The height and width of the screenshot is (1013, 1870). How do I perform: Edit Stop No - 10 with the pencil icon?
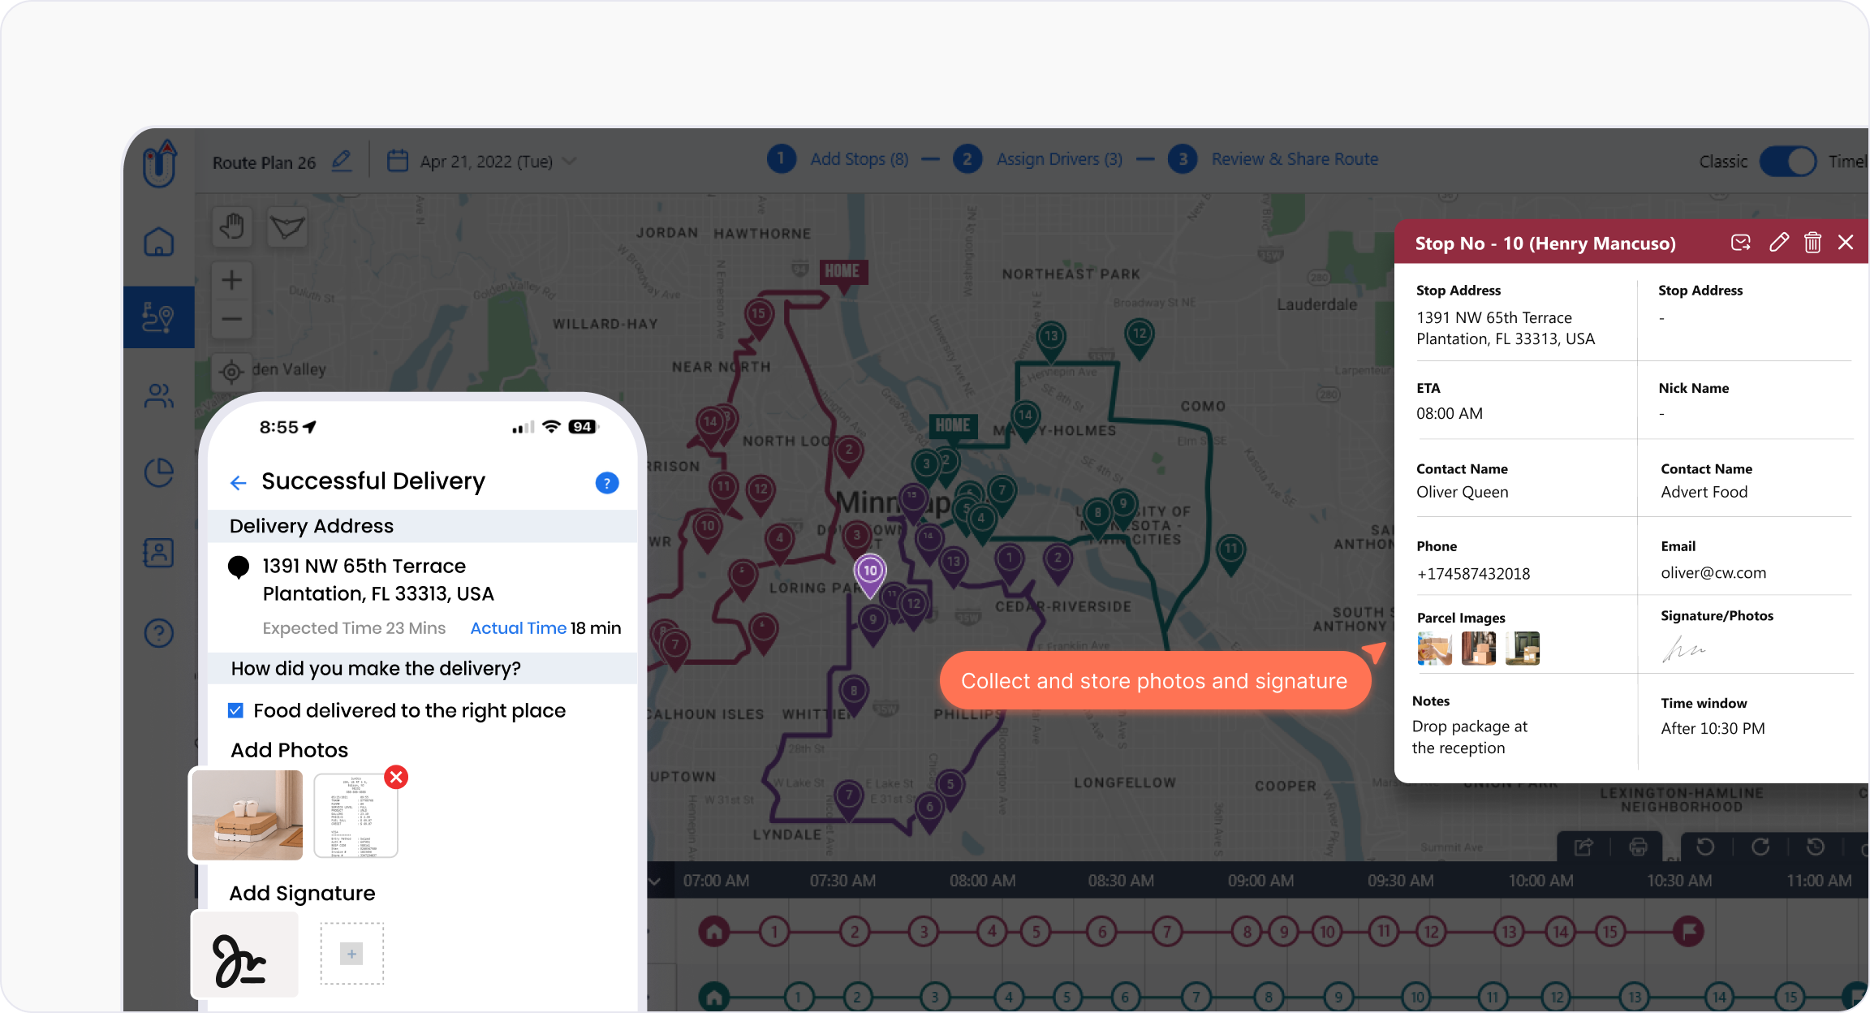1779,242
